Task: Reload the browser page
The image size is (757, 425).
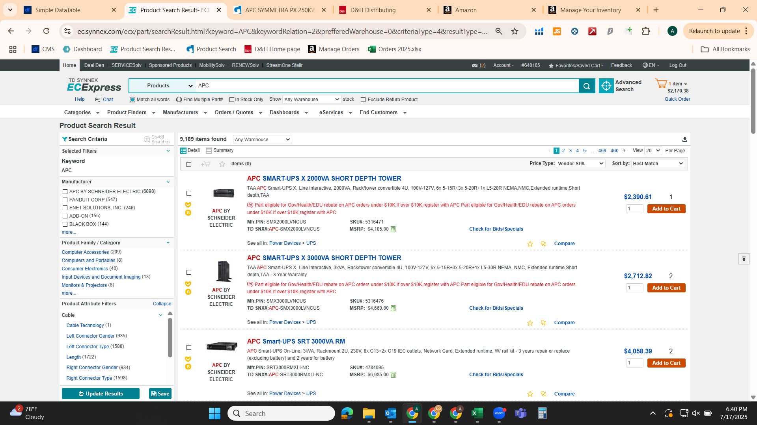Action: click(46, 31)
